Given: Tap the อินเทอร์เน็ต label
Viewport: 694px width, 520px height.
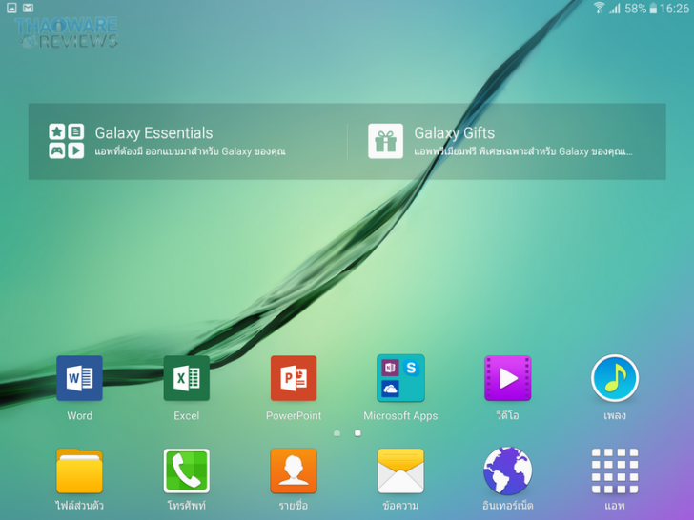Looking at the screenshot, I should pos(508,505).
